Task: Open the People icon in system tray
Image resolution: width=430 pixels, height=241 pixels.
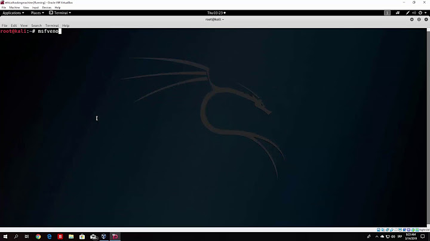Action: [369, 236]
